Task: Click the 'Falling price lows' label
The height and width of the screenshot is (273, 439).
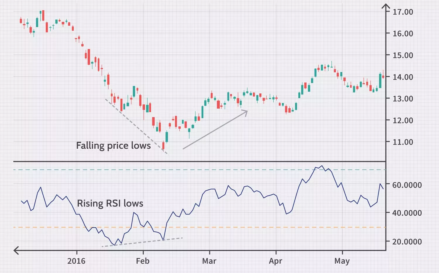Action: [x=114, y=145]
